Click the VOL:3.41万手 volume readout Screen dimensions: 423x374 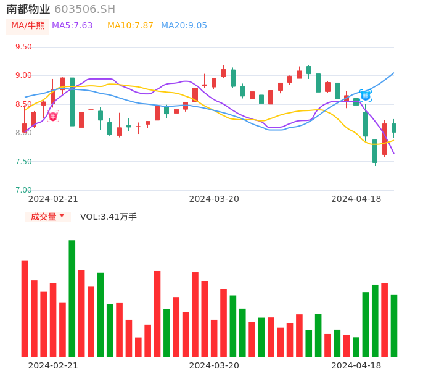point(109,217)
